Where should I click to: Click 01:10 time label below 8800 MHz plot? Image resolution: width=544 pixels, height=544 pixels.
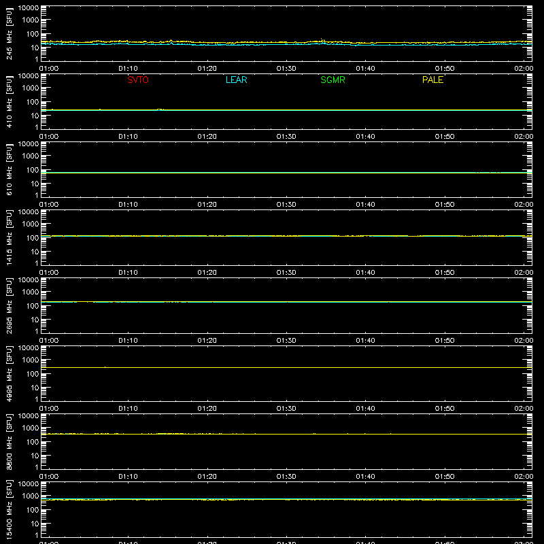coord(128,477)
